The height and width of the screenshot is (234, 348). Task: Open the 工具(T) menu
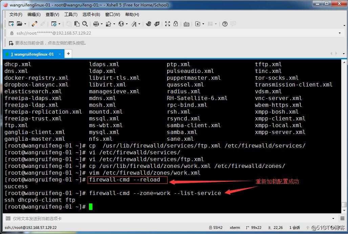pos(71,15)
